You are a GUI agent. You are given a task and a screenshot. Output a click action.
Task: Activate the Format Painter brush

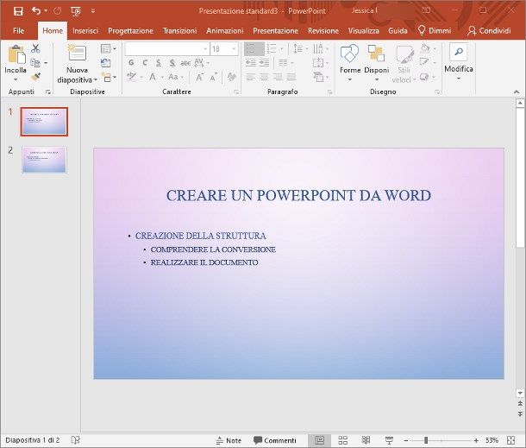(x=35, y=77)
